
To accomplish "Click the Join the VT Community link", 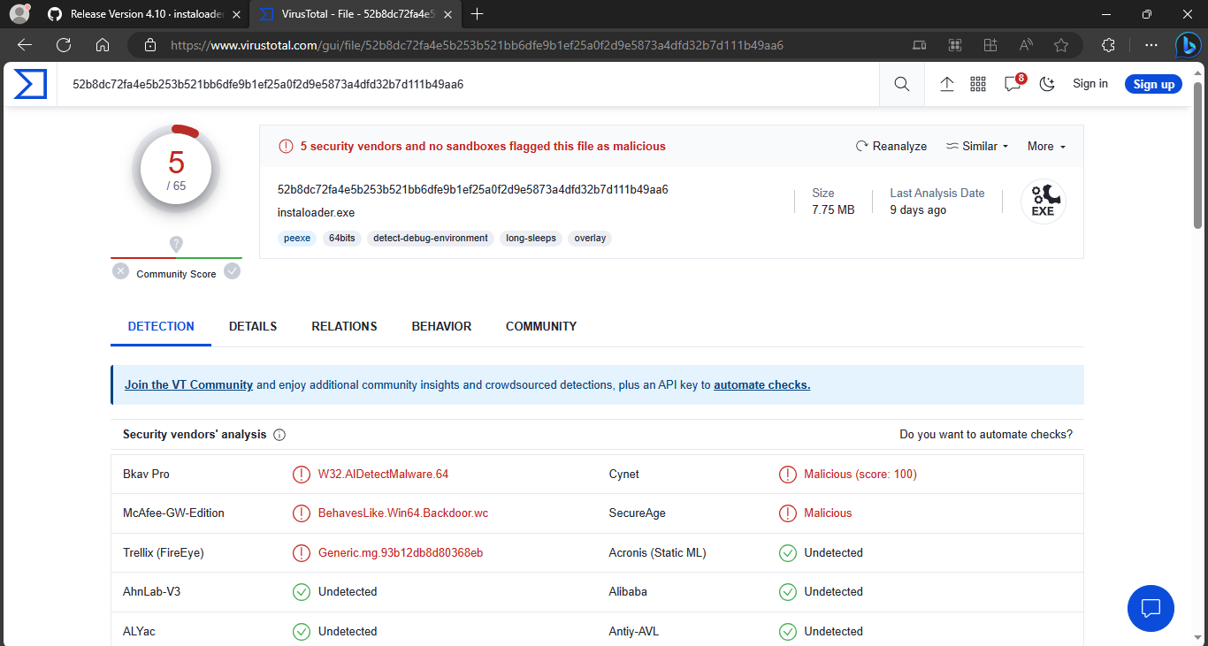I will click(x=188, y=384).
